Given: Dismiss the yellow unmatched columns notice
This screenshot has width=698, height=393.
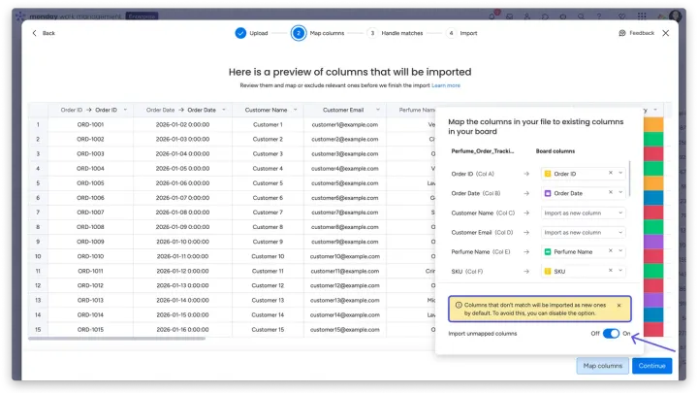Looking at the screenshot, I should (x=619, y=306).
